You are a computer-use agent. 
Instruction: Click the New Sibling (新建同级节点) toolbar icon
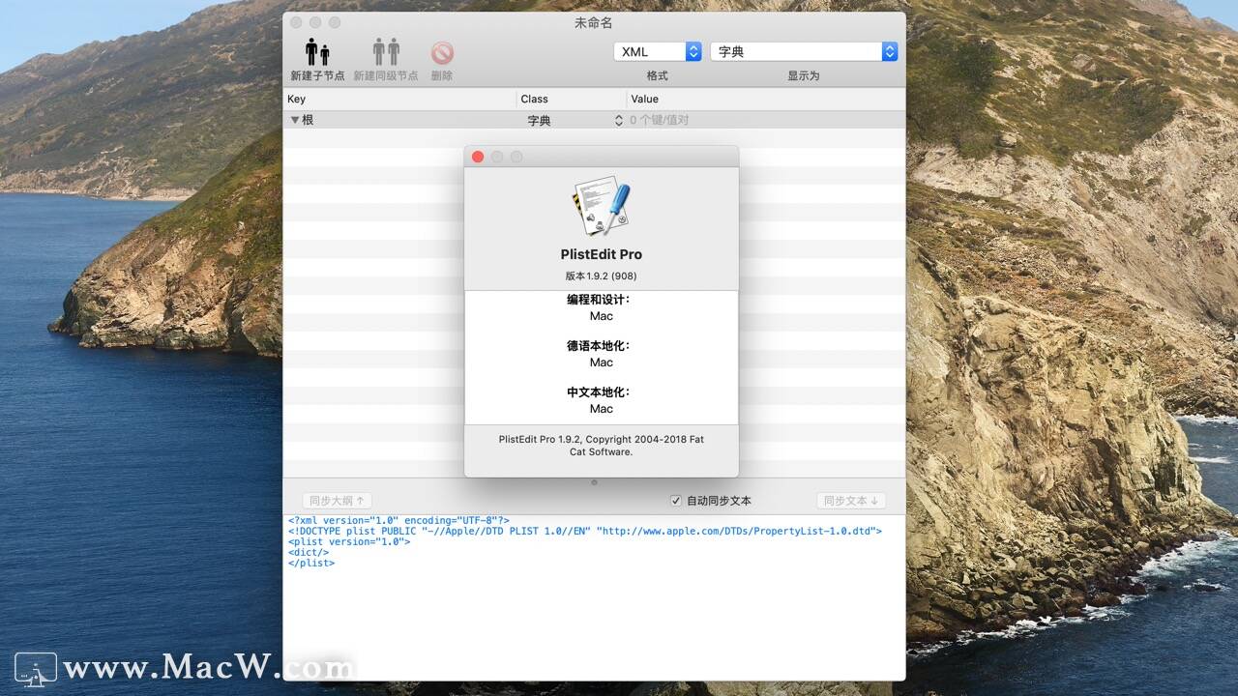[x=386, y=52]
